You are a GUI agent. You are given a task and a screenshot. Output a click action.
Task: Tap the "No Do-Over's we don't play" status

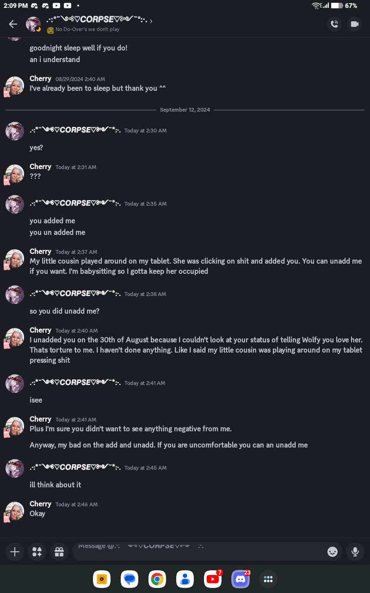point(87,30)
